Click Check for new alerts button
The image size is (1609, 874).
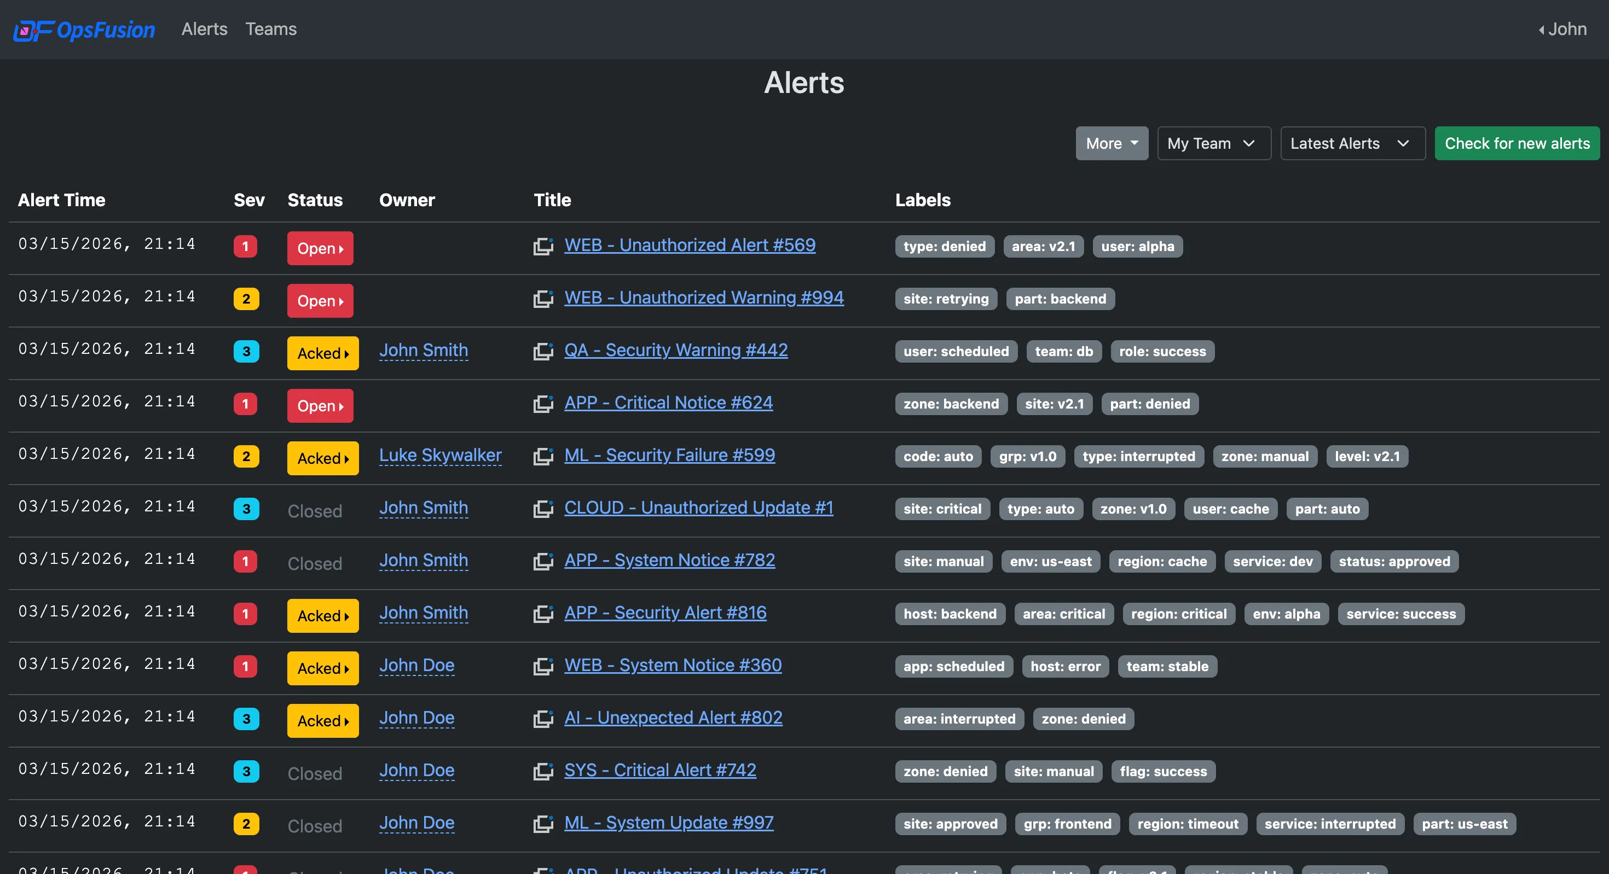pos(1517,143)
